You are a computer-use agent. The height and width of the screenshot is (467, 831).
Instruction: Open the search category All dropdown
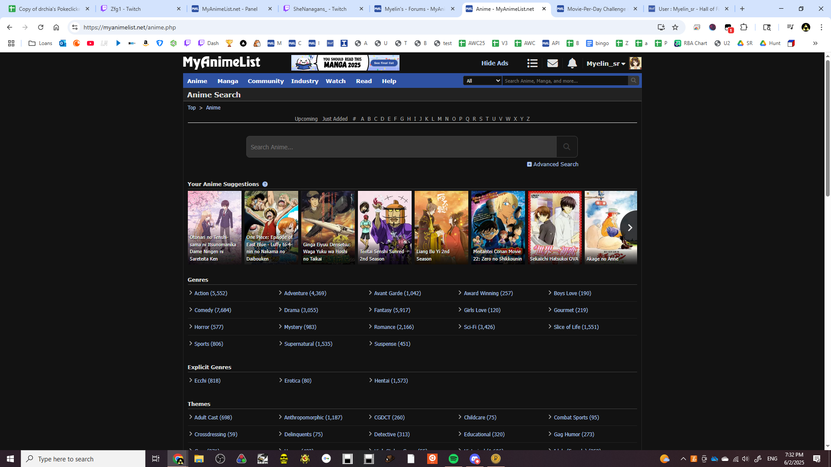point(483,81)
